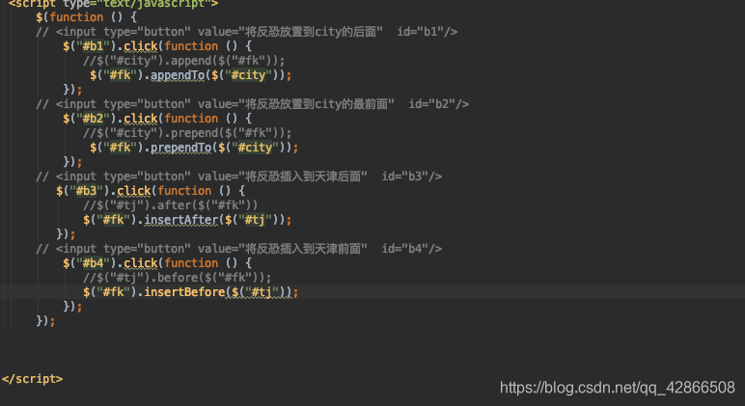
Task: Click the opening script tag line
Action: [x=113, y=4]
